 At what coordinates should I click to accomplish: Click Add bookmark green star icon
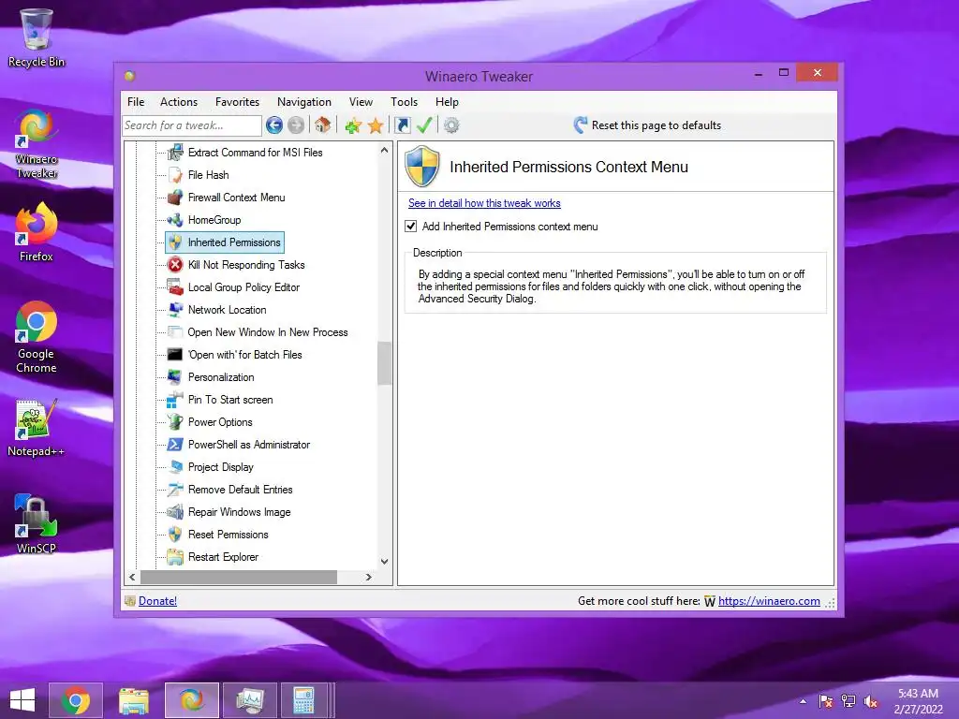point(353,126)
